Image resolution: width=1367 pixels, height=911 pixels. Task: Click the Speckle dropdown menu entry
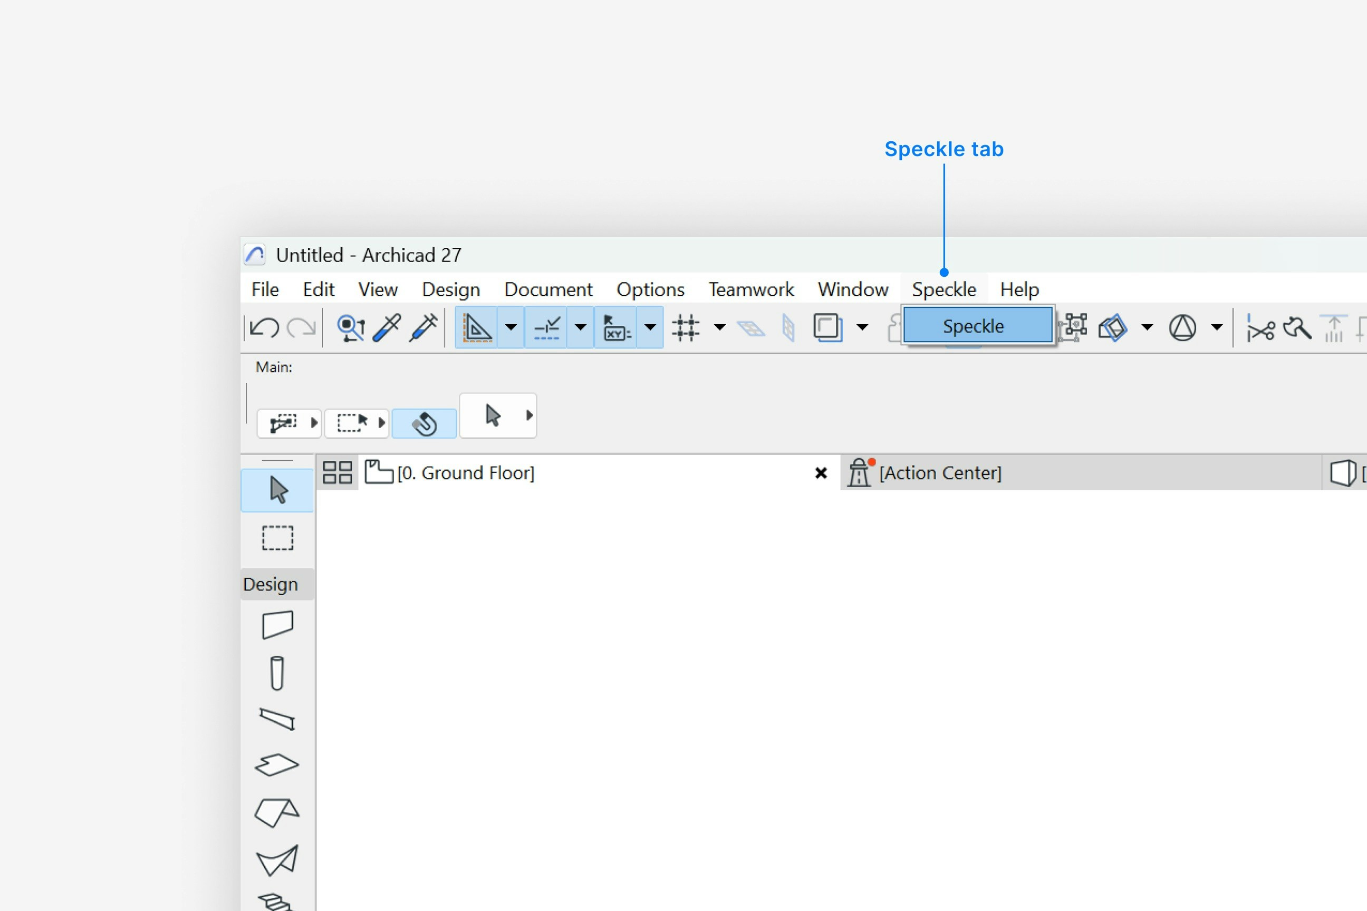tap(978, 326)
